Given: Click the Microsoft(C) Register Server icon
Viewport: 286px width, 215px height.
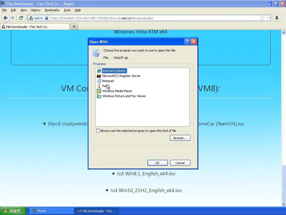Looking at the screenshot, I should pos(99,76).
